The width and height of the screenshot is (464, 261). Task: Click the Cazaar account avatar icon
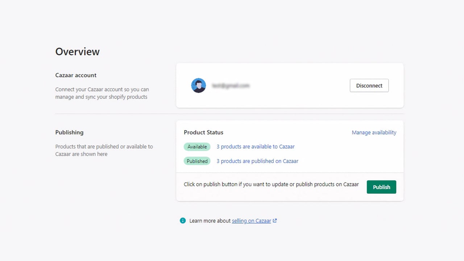[x=198, y=86]
